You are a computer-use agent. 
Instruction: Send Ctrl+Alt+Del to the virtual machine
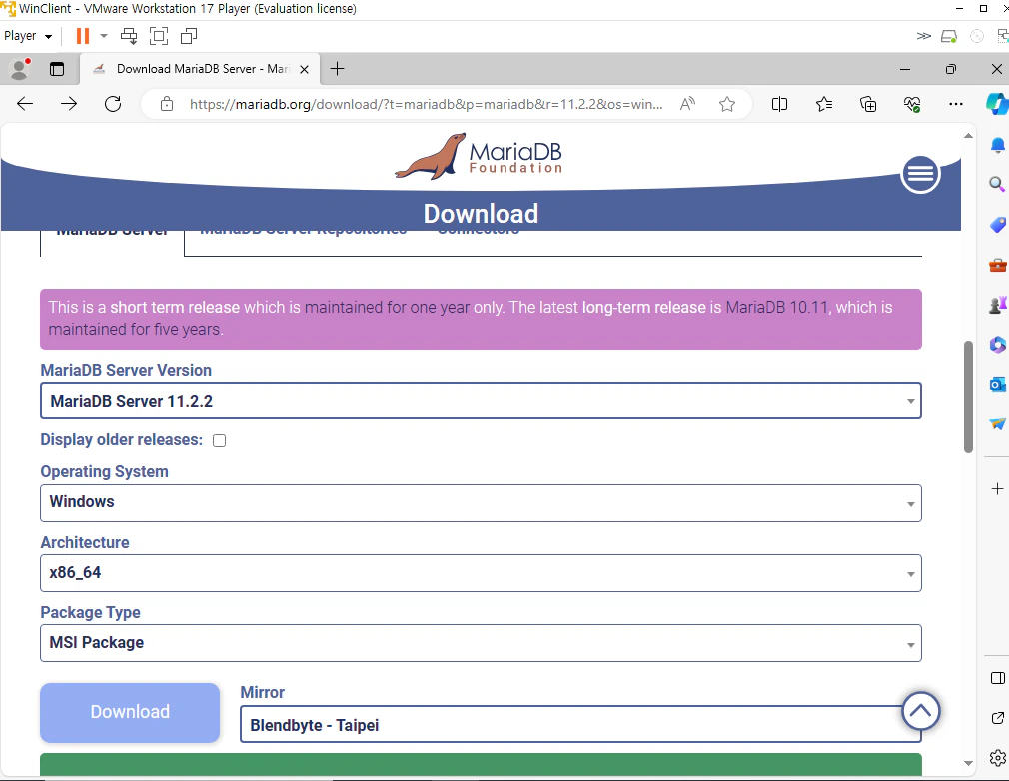(x=129, y=36)
